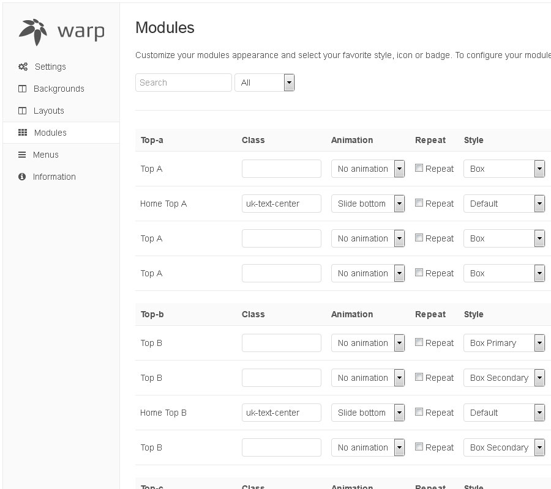Click the Layouts columns icon
551x489 pixels.
tap(23, 111)
